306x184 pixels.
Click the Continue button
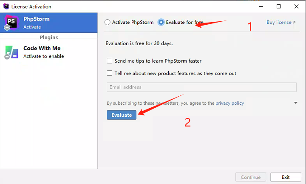pos(251,177)
